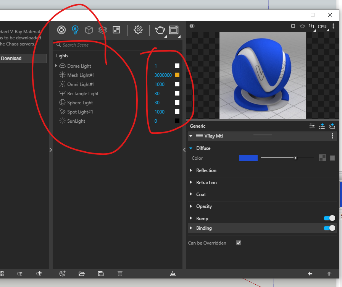Expand the Refraction section
The image size is (342, 287).
click(x=191, y=182)
